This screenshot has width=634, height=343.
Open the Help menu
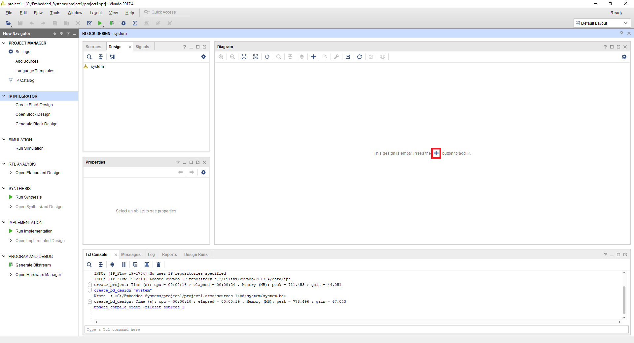tap(129, 13)
